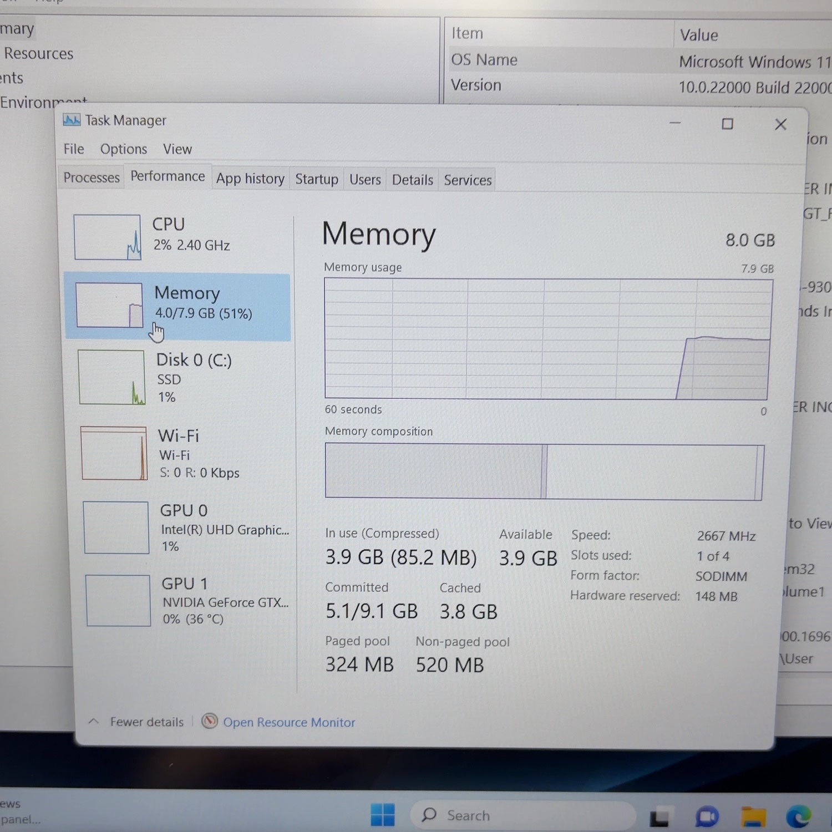Click the Memory usage graph
The height and width of the screenshot is (832, 832).
[547, 339]
